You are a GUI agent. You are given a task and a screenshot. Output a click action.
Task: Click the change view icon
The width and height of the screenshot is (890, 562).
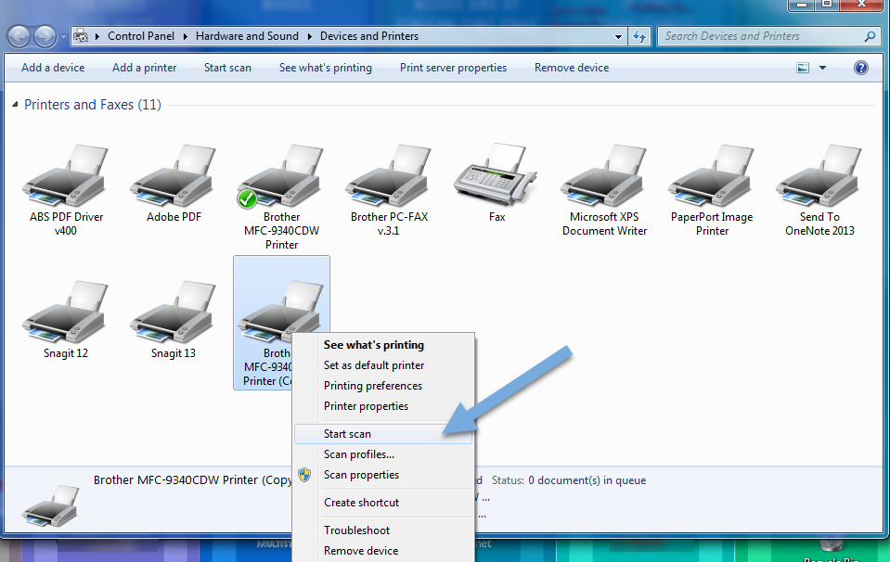(803, 68)
